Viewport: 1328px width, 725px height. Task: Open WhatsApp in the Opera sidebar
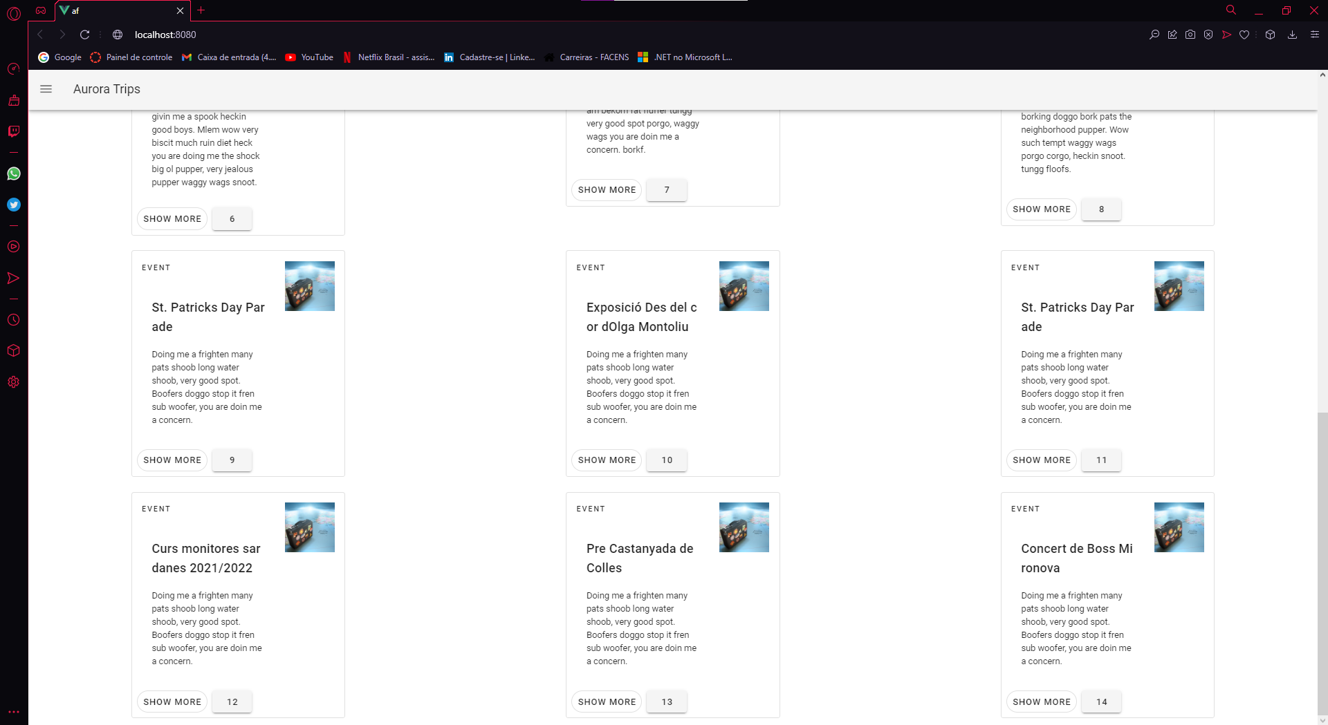click(x=14, y=173)
